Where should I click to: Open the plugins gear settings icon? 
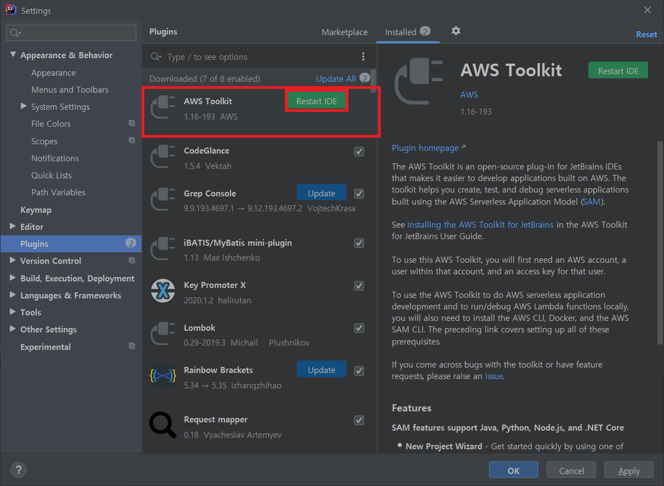(455, 31)
